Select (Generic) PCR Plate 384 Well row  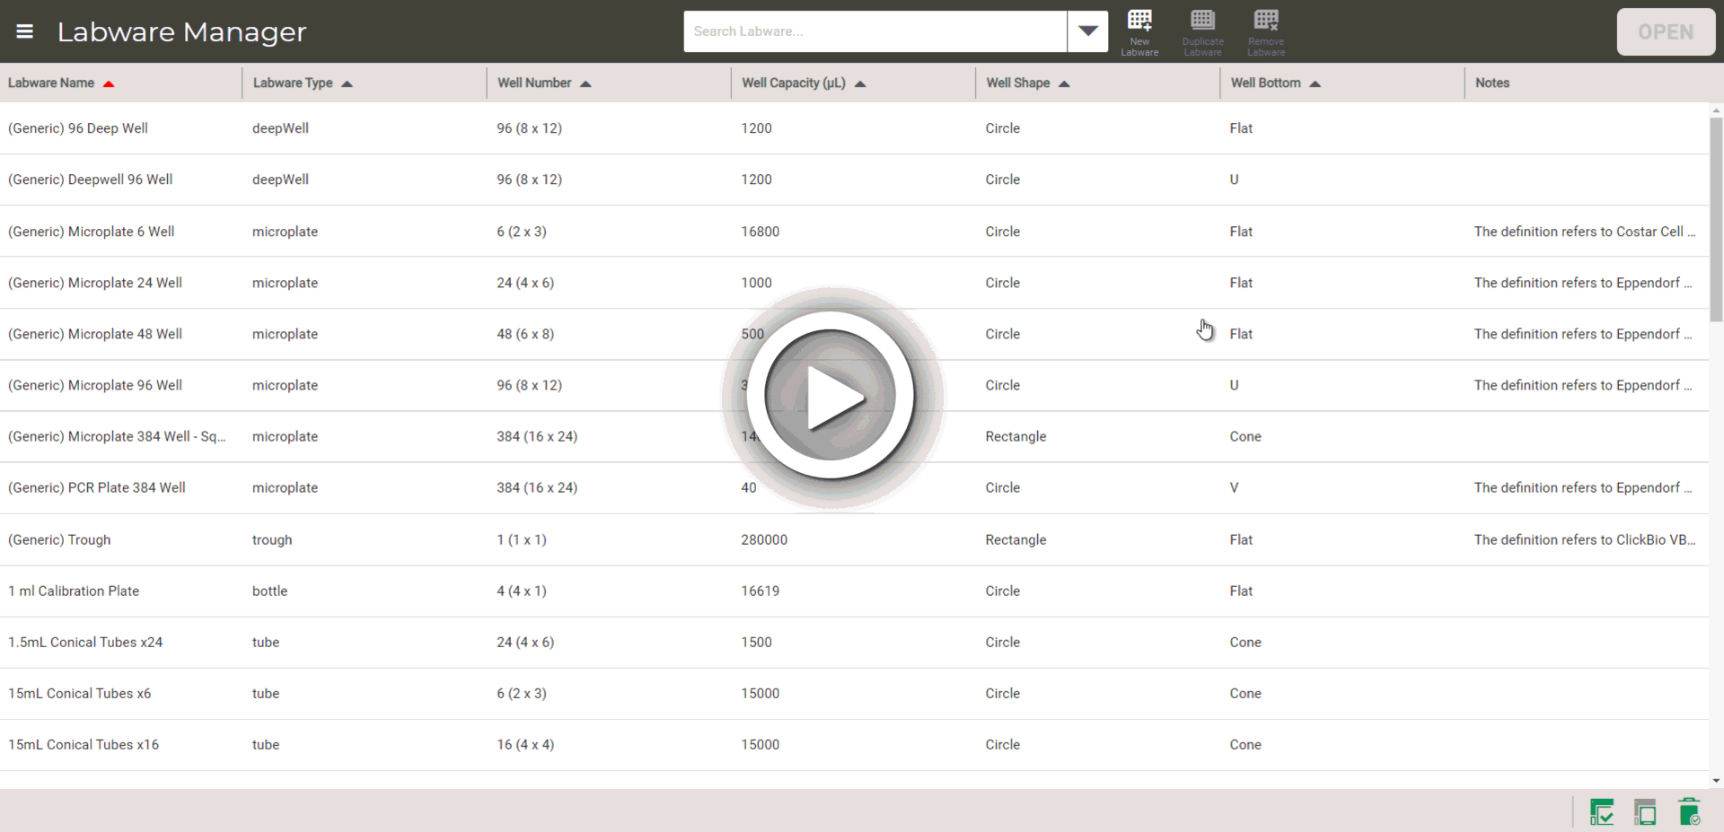tap(97, 488)
